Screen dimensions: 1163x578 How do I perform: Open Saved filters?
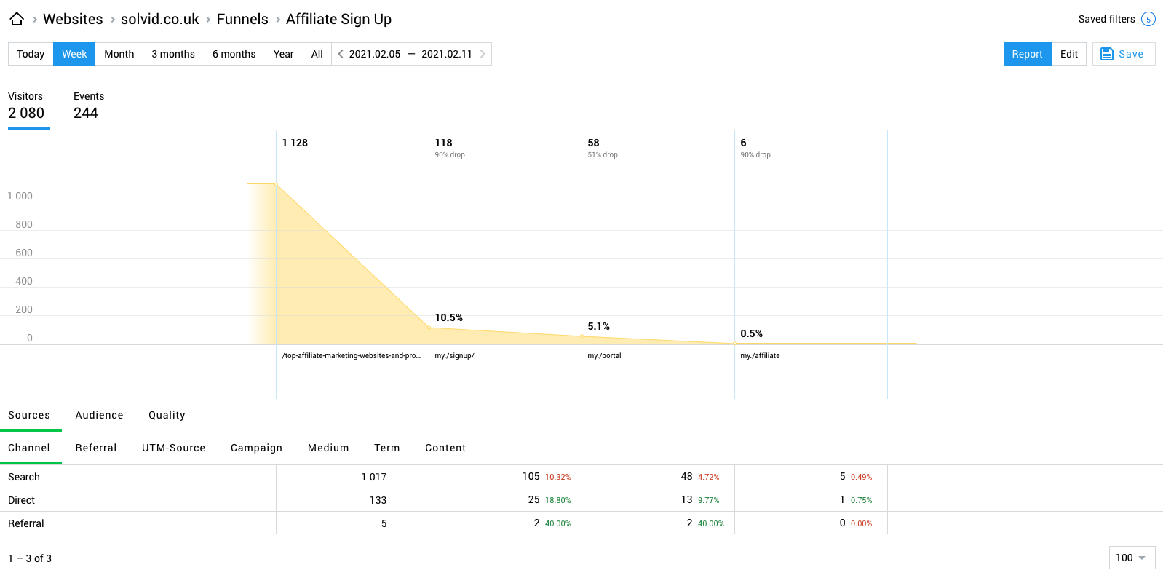pyautogui.click(x=1106, y=19)
